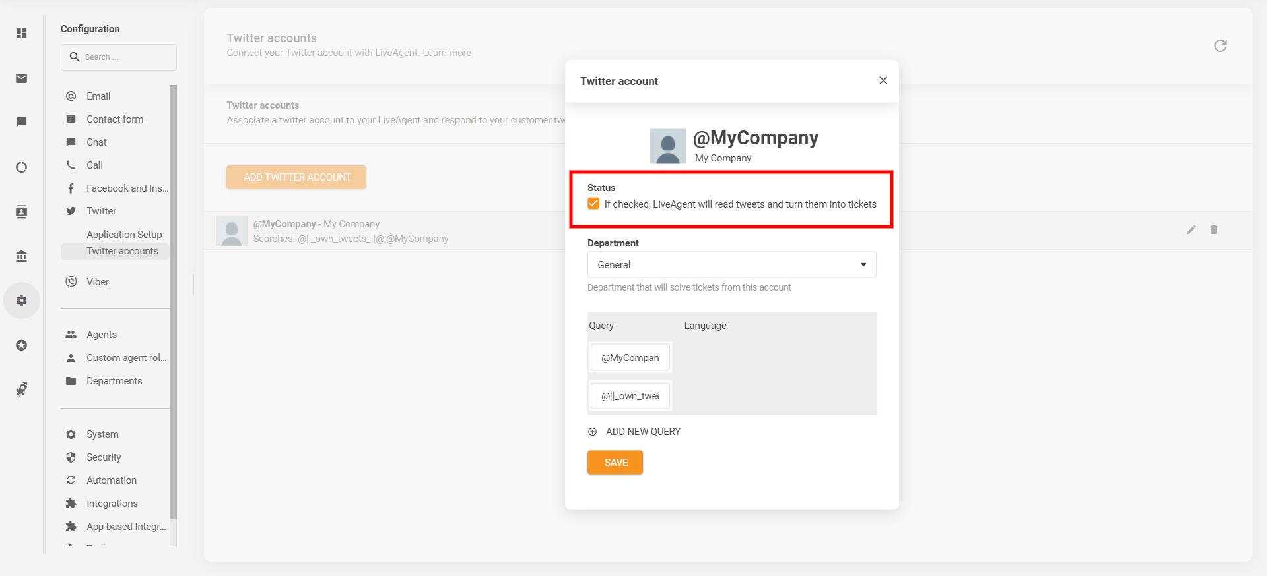Screen dimensions: 1268x576
Task: Click the Learn more link
Action: click(446, 53)
